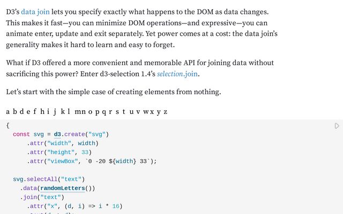
Task: Click letters 'mn' in the rendered output
Action: click(x=80, y=112)
